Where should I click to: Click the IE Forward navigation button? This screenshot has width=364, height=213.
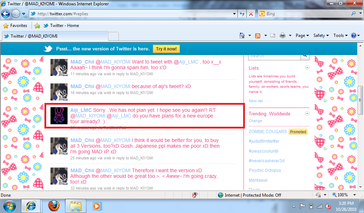tap(16, 14)
